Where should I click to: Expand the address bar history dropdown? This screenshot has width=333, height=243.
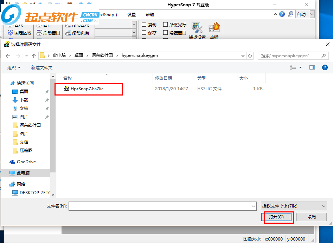[243, 56]
